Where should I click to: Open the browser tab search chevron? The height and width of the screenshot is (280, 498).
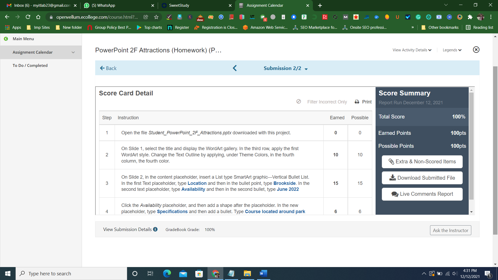446,5
